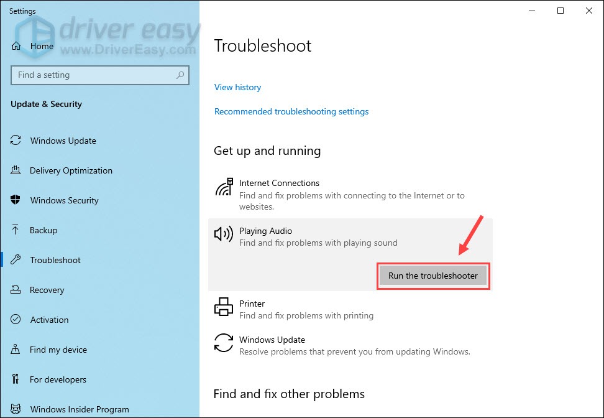Click the search magnifier icon
Image resolution: width=604 pixels, height=418 pixels.
(x=180, y=75)
